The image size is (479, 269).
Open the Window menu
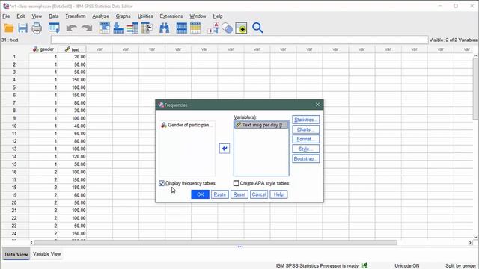click(x=198, y=16)
